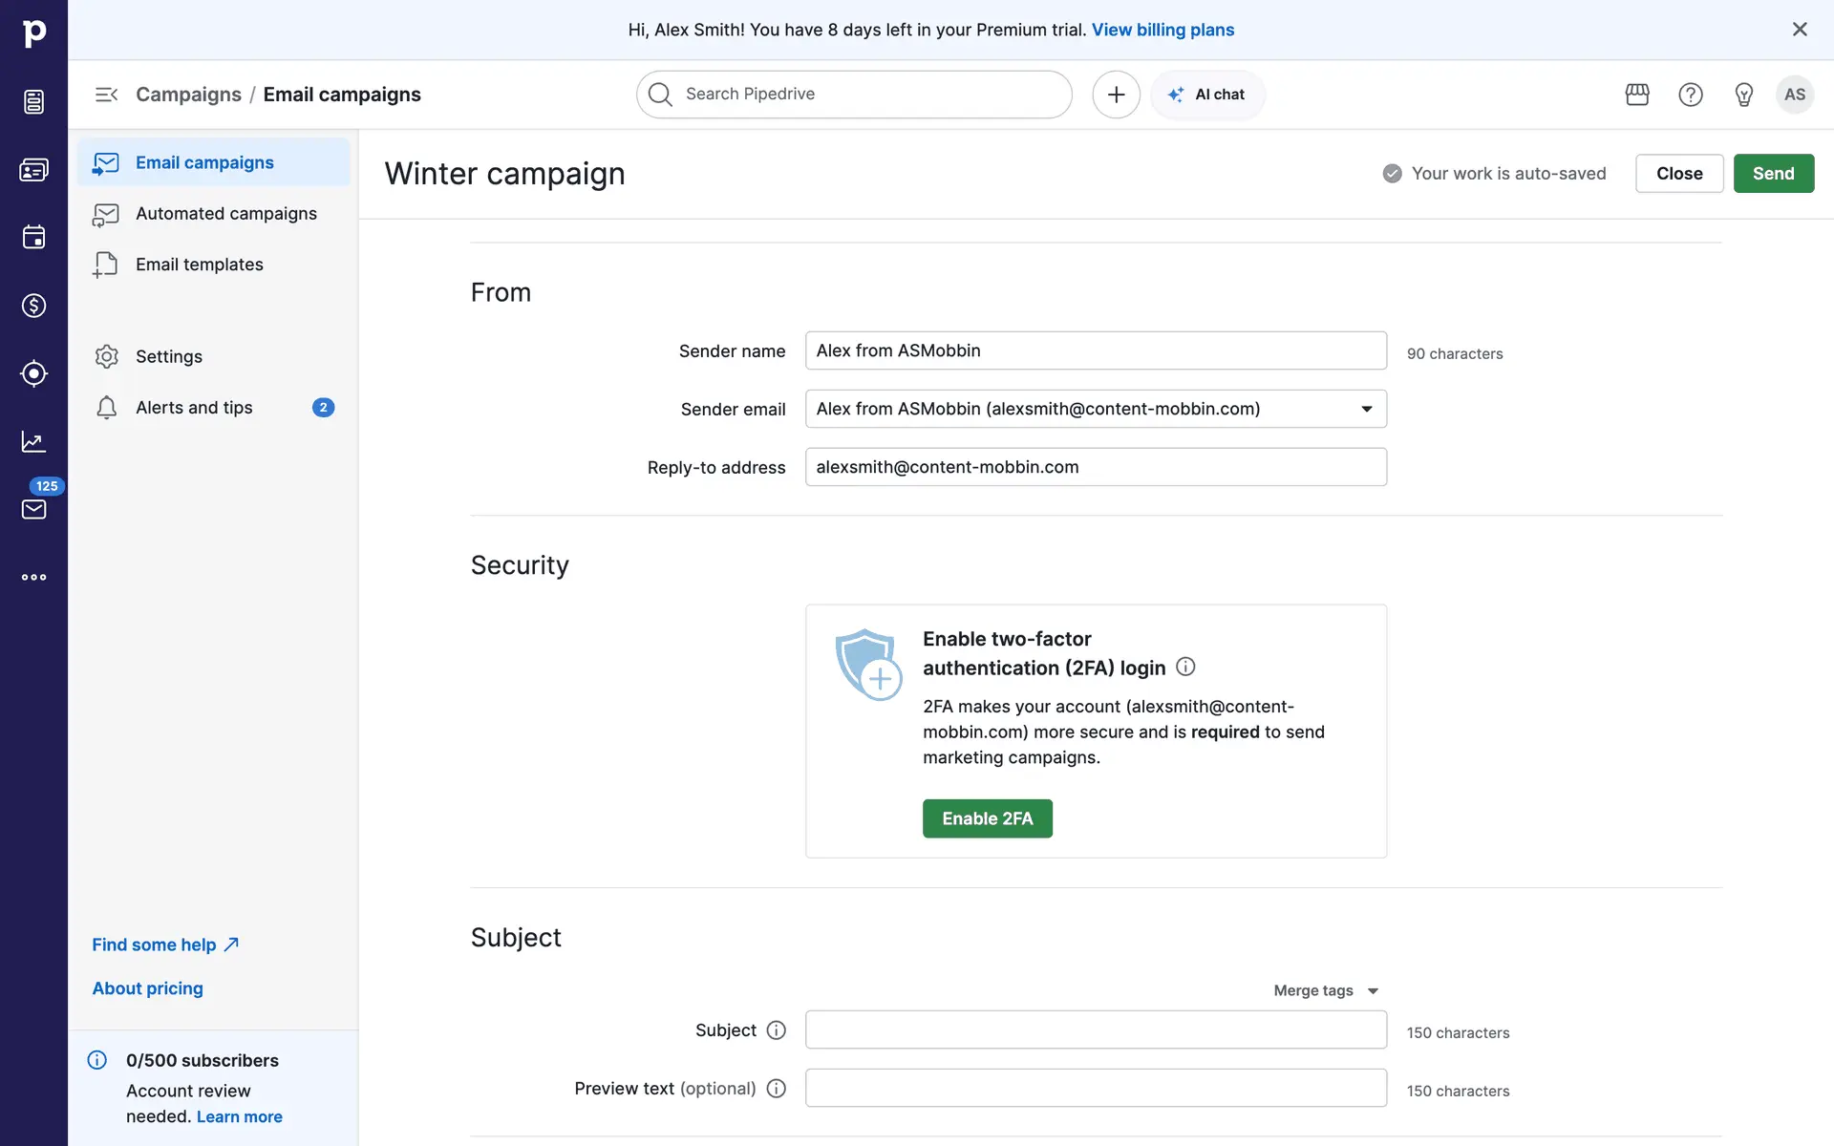This screenshot has height=1146, width=1834.
Task: Expand the Sender email dropdown
Action: [x=1367, y=409]
